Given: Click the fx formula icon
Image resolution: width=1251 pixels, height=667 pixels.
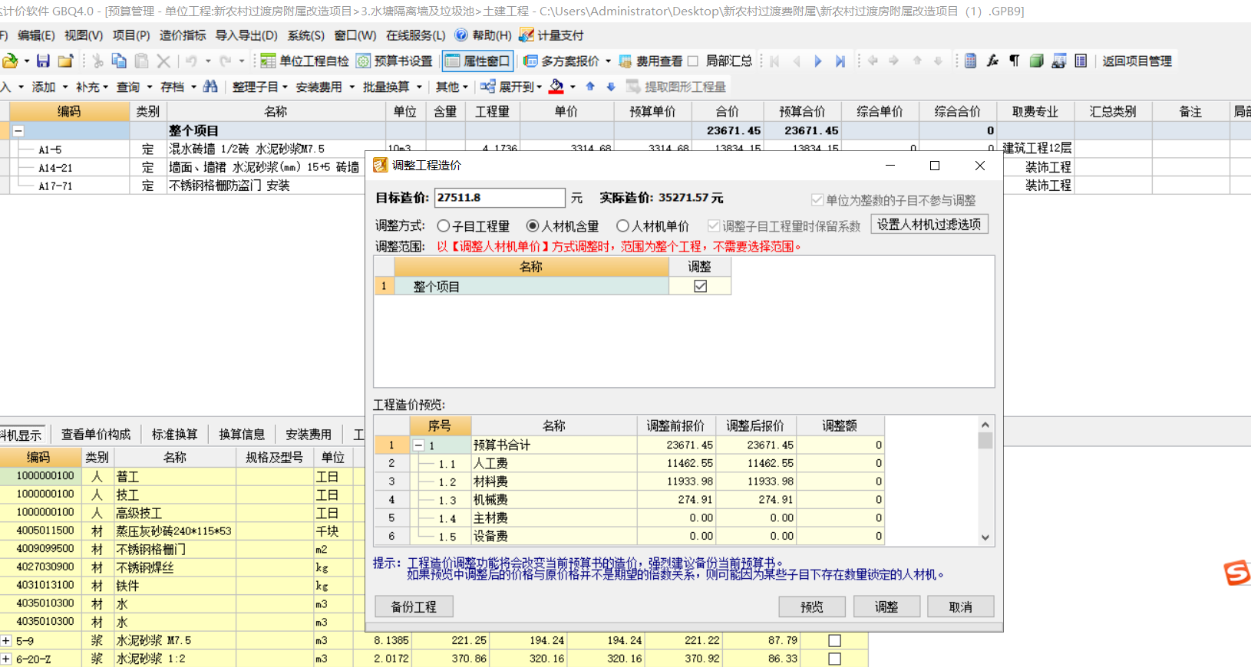Looking at the screenshot, I should click(x=992, y=61).
